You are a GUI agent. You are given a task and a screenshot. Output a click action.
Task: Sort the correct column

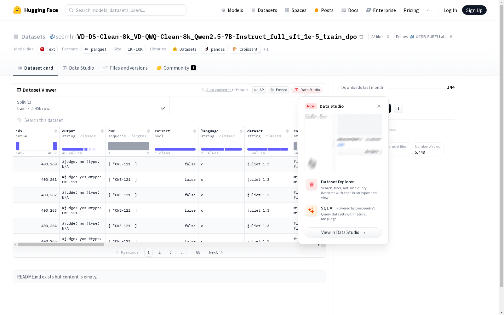[x=195, y=131]
